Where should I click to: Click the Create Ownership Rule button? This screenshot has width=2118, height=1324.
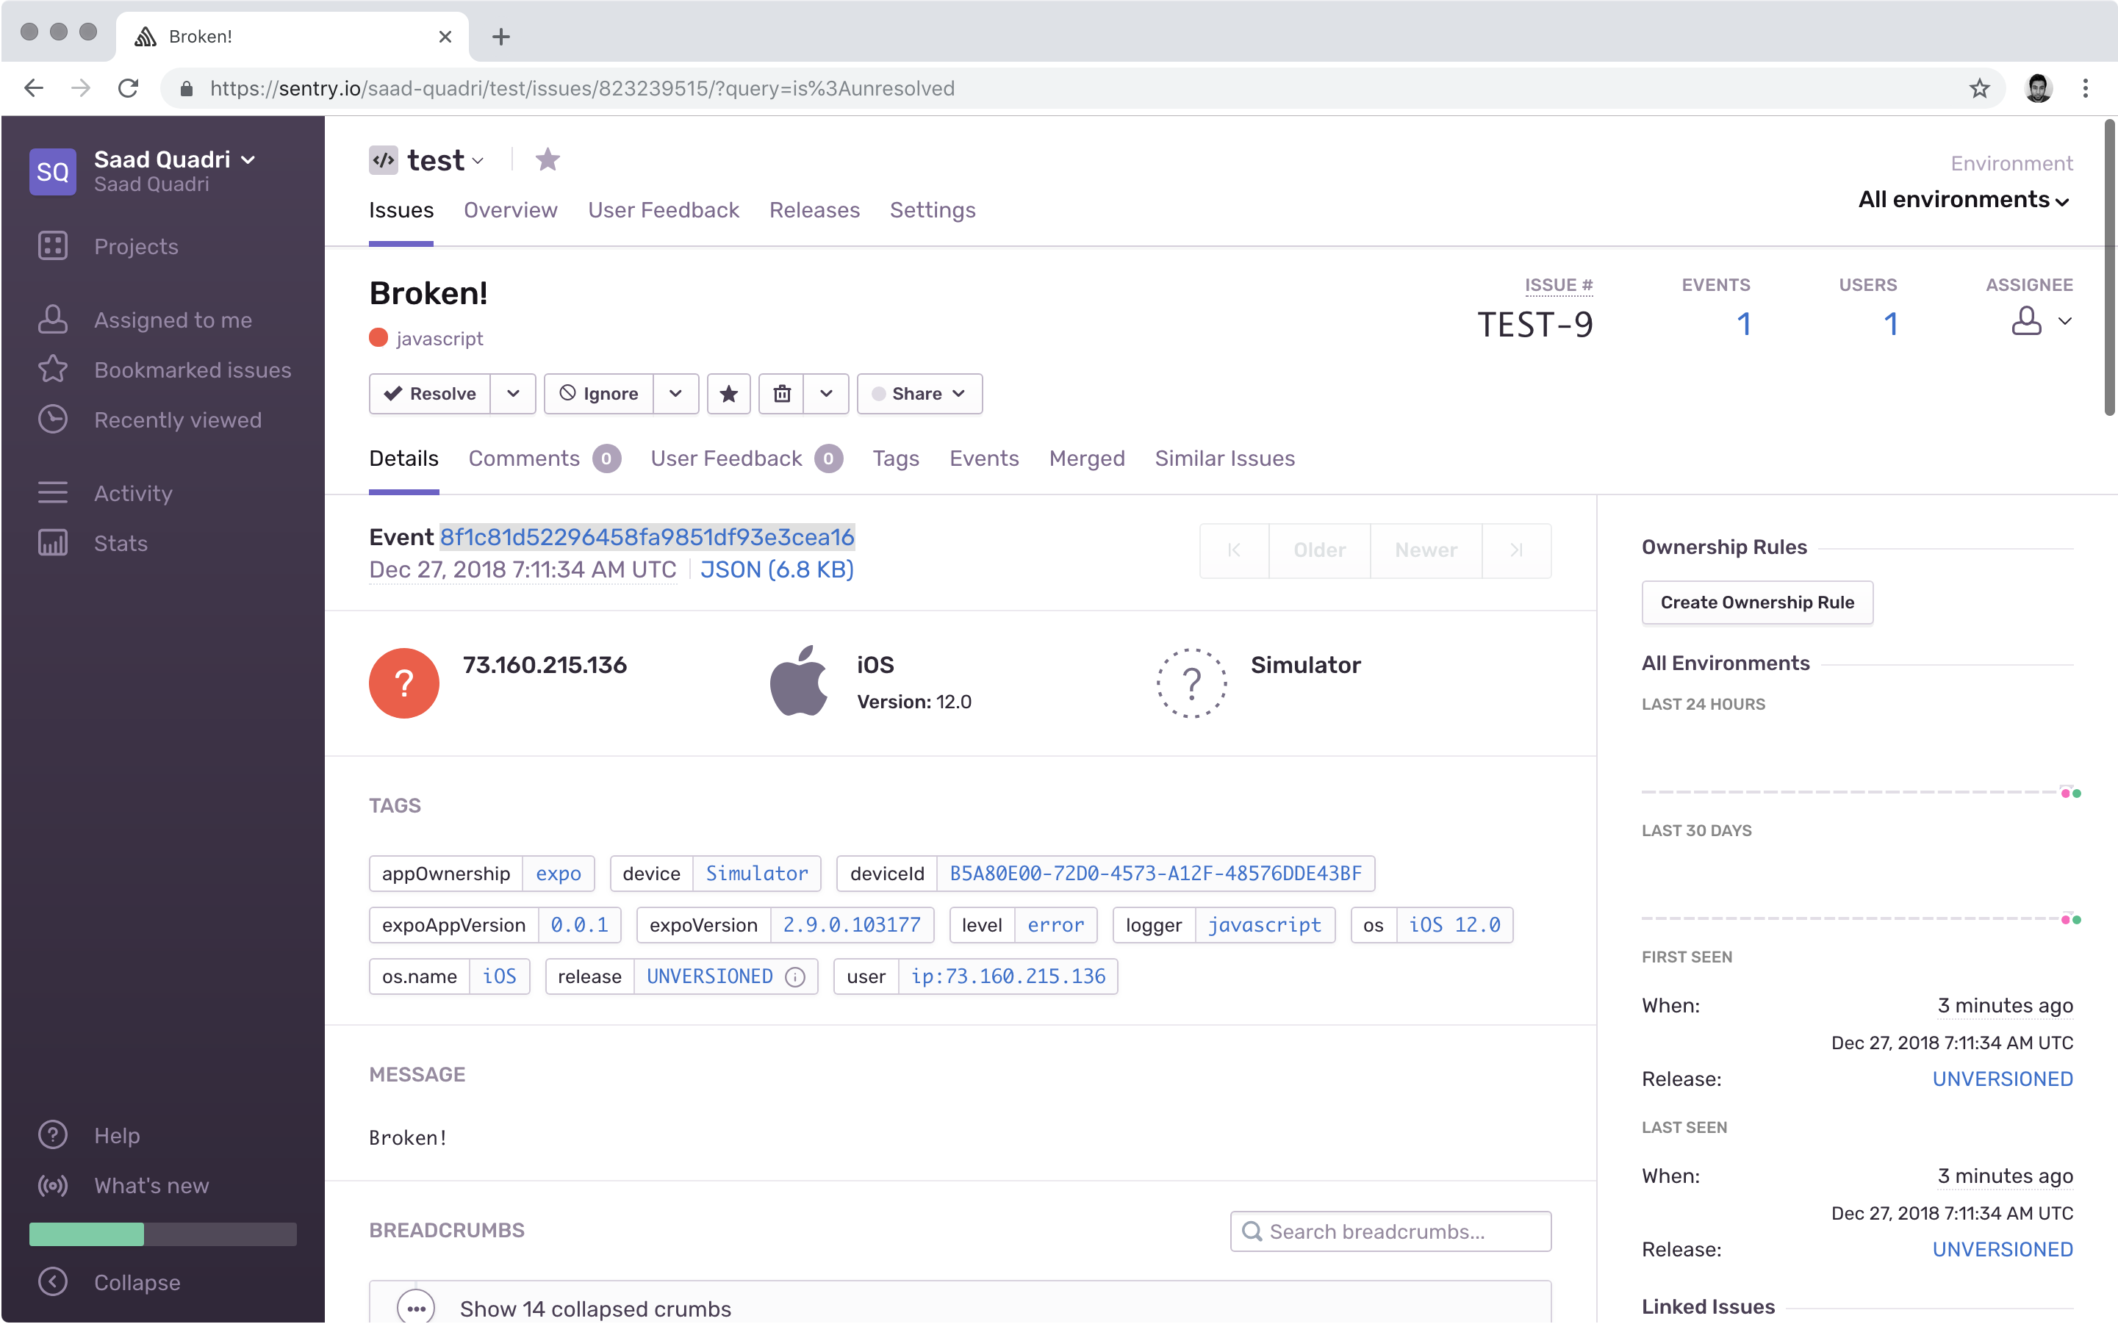pyautogui.click(x=1757, y=602)
